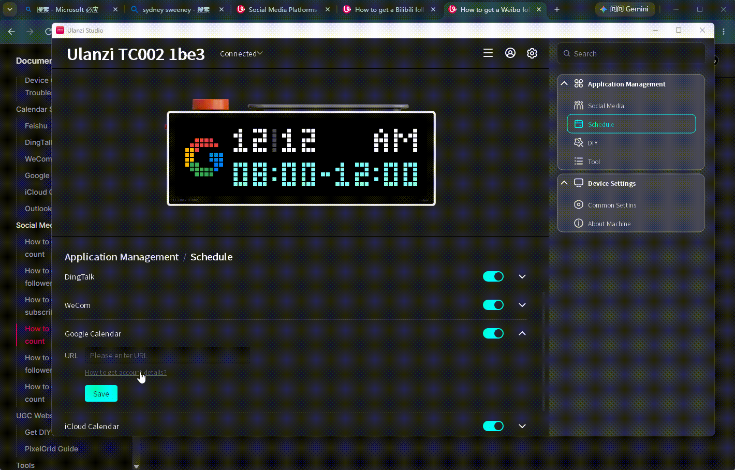Disable the Google Calendar switch
The width and height of the screenshot is (735, 470).
493,333
